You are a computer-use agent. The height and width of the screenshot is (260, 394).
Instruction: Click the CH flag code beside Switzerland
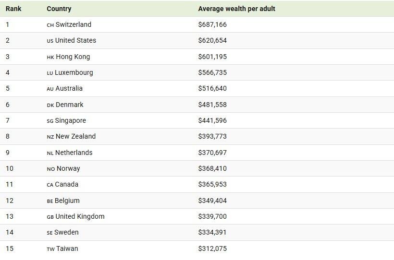tap(50, 25)
